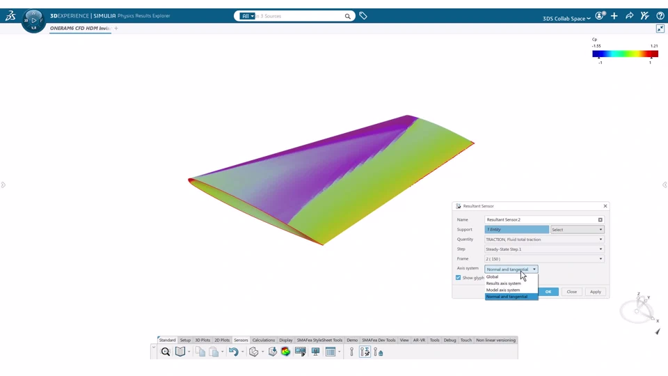Switch to the Sensors tab
Viewport: 668px width, 376px height.
point(241,340)
